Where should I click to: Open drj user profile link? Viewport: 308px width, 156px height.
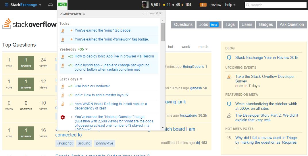coord(198,143)
